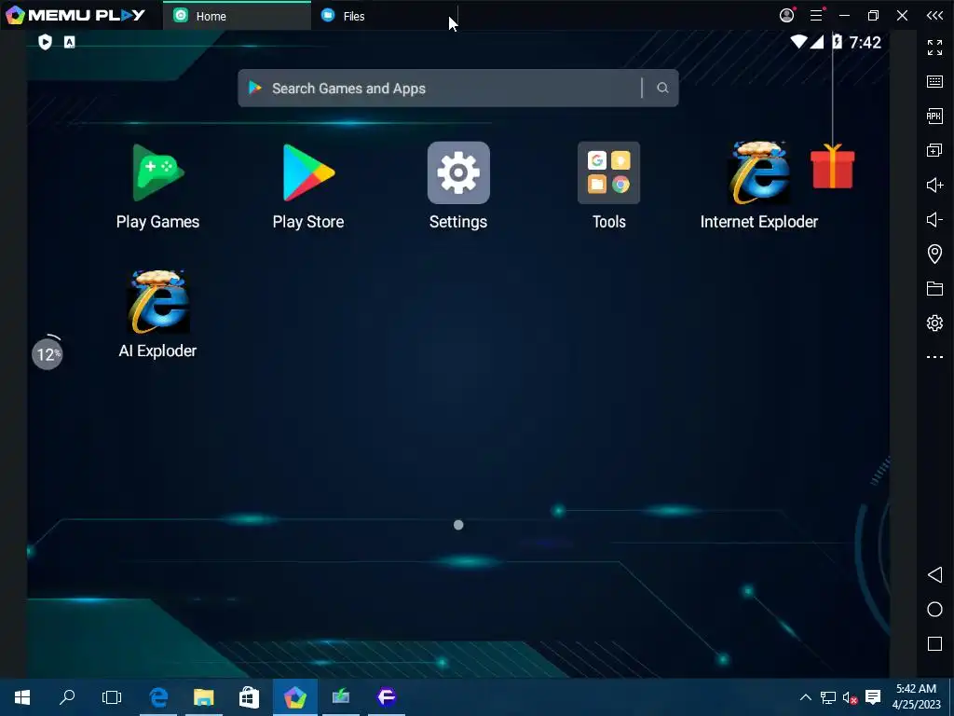The image size is (954, 716).
Task: Click the network icon in system tray
Action: (828, 697)
